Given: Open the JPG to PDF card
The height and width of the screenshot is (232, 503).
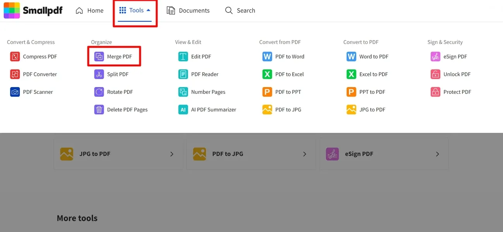Looking at the screenshot, I should (118, 154).
